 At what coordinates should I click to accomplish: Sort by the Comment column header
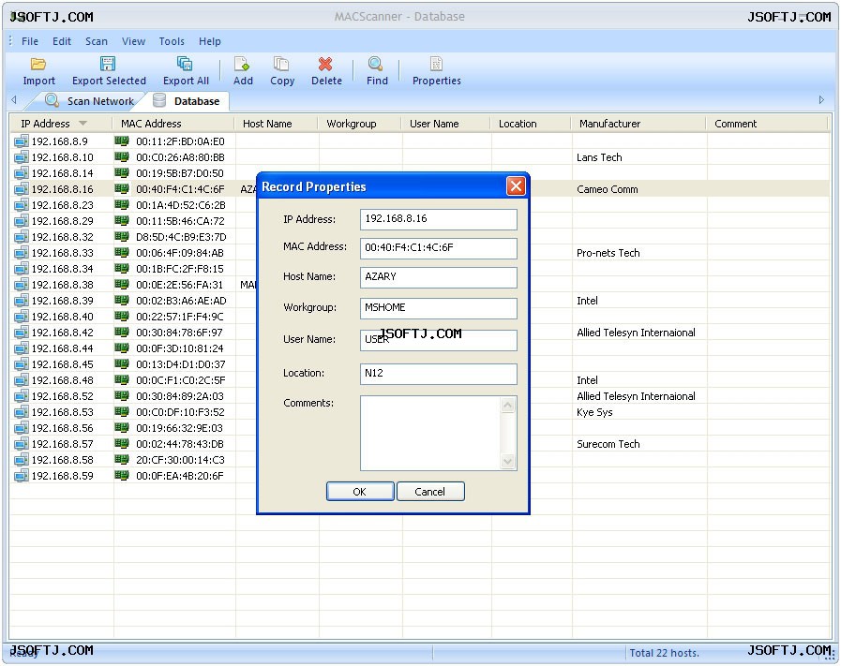pyautogui.click(x=768, y=124)
